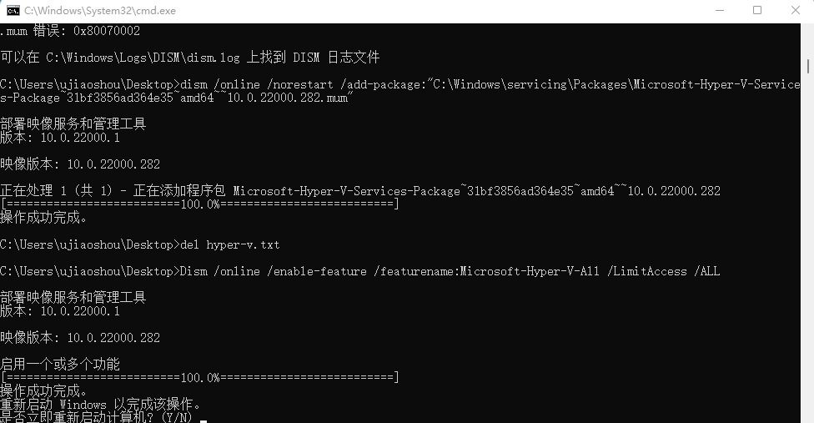Click the first 100.0% progress bar line
Screen dimensions: 814x423
click(200, 204)
